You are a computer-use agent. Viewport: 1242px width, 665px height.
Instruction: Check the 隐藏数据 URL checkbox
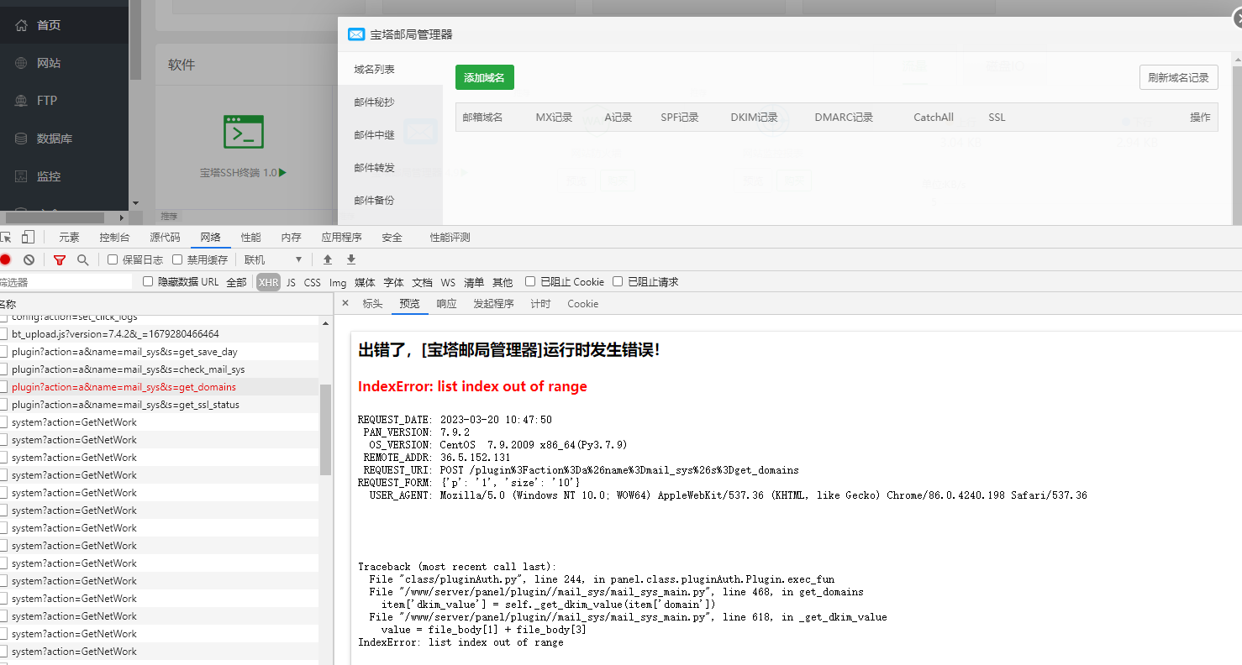149,282
